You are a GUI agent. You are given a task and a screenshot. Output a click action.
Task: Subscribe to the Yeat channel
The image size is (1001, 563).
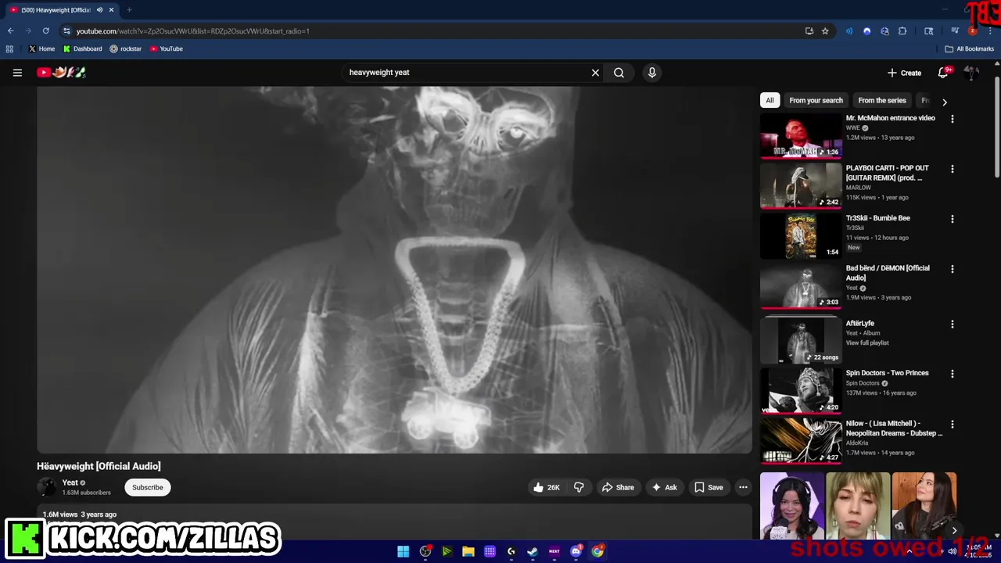pos(147,487)
